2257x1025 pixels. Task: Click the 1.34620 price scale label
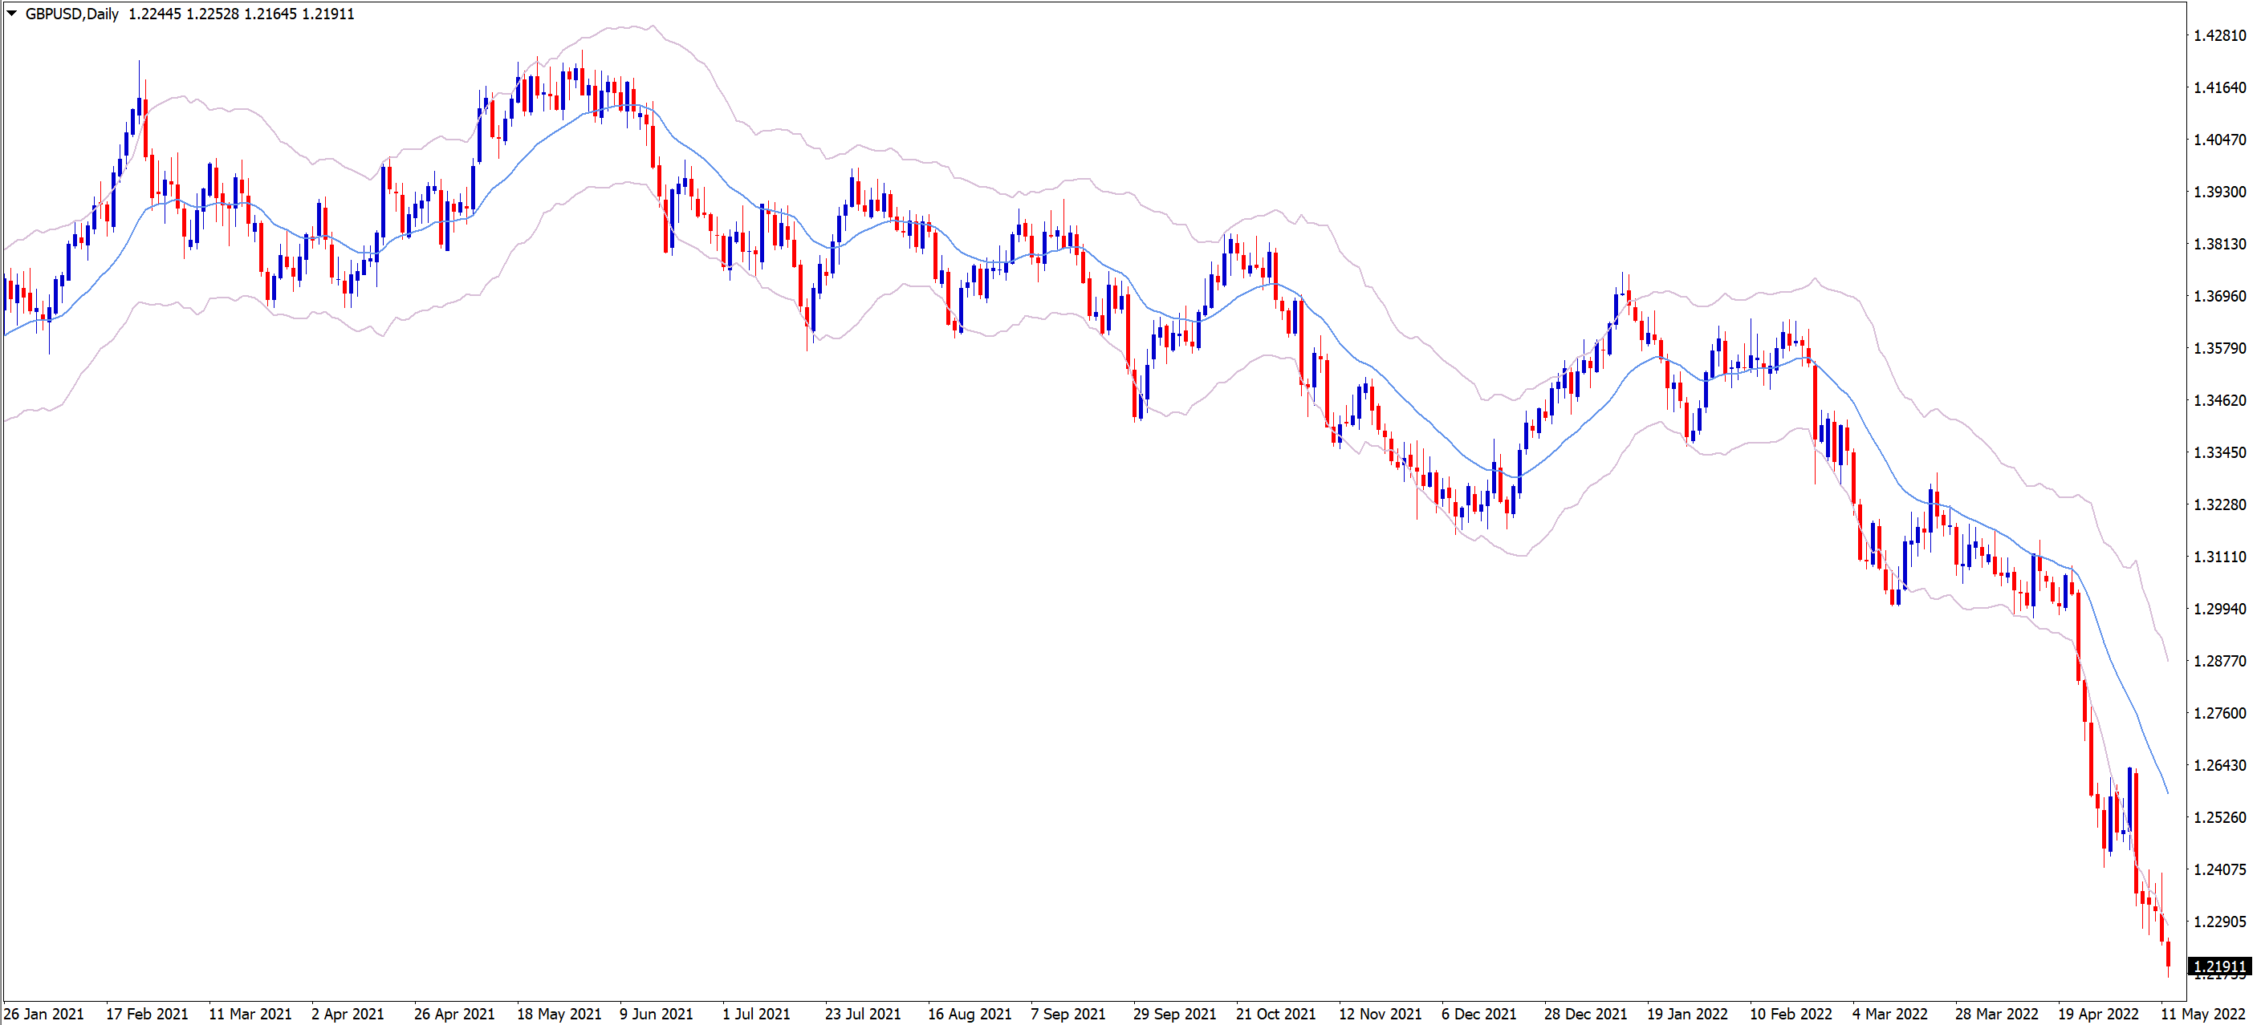point(2219,400)
